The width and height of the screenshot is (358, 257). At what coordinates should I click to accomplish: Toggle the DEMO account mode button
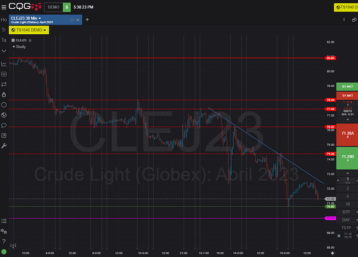click(54, 7)
